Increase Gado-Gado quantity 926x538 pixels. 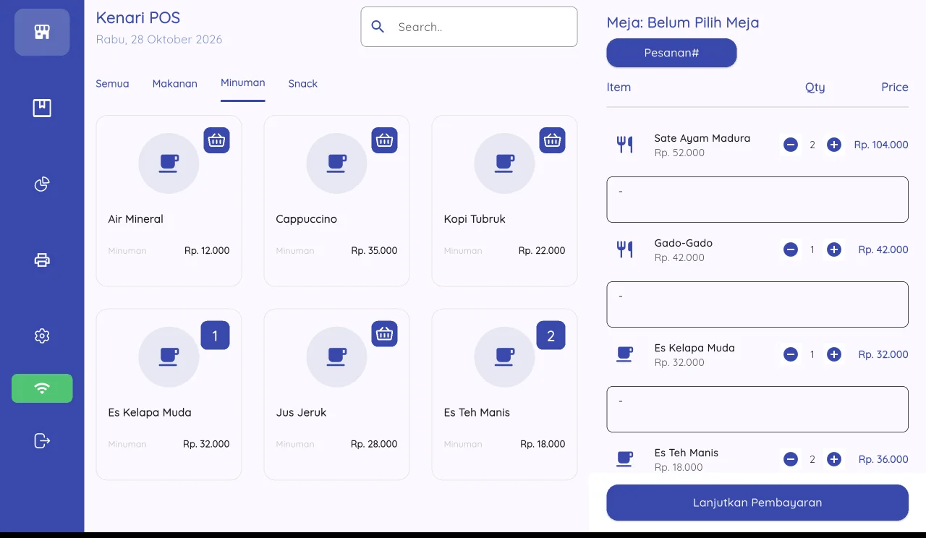click(x=834, y=249)
